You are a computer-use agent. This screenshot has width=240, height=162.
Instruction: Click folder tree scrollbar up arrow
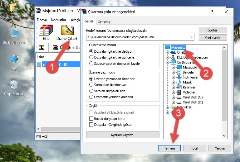pos(224,48)
